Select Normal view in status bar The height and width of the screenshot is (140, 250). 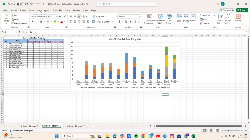(205, 130)
